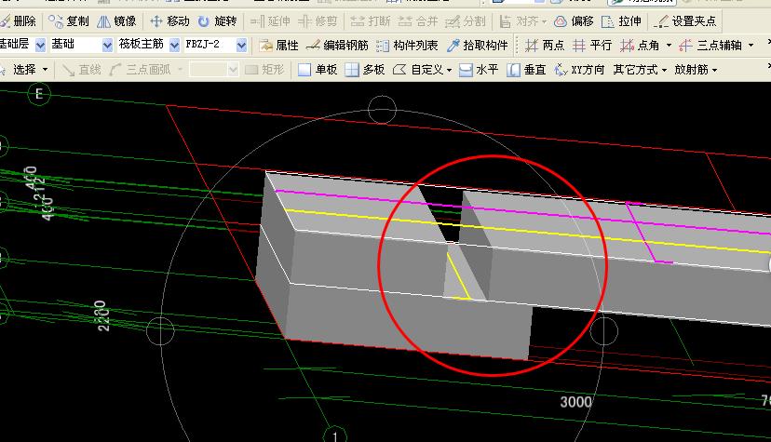Click the Align (对齐) tool
Viewport: 771px width, 442px height.
tap(519, 21)
